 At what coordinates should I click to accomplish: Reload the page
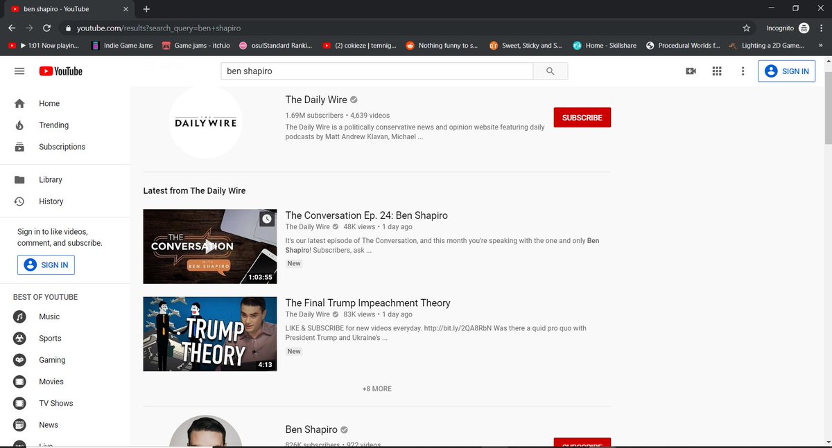46,28
